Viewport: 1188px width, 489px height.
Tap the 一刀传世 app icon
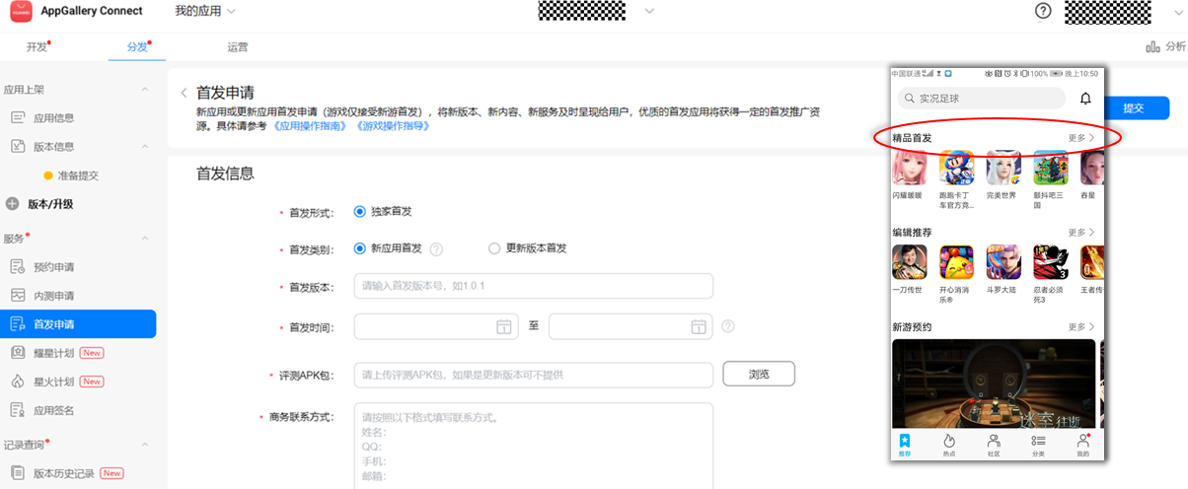coord(909,262)
